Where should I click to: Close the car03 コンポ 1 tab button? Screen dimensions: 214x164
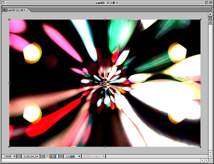27,10
